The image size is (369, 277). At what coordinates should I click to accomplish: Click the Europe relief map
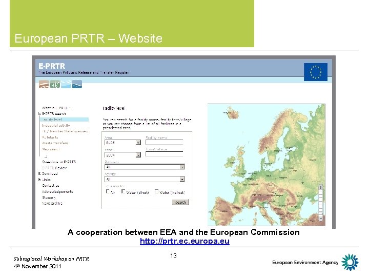pos(266,165)
